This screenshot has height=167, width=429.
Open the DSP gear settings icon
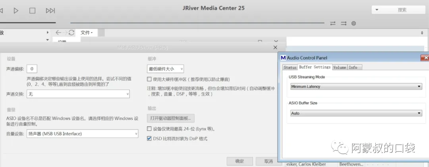pyautogui.click(x=354, y=23)
